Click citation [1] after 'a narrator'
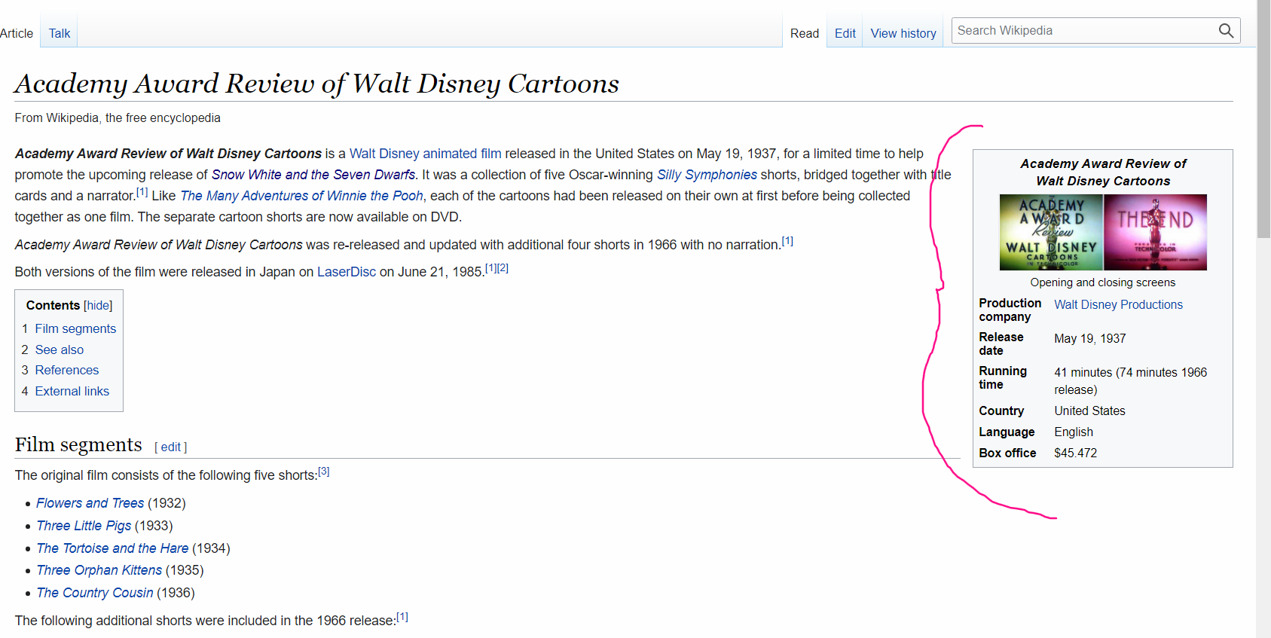Image resolution: width=1271 pixels, height=638 pixels. 142,192
